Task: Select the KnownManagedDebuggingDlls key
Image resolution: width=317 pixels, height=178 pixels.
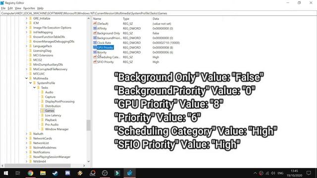Action: point(54,42)
